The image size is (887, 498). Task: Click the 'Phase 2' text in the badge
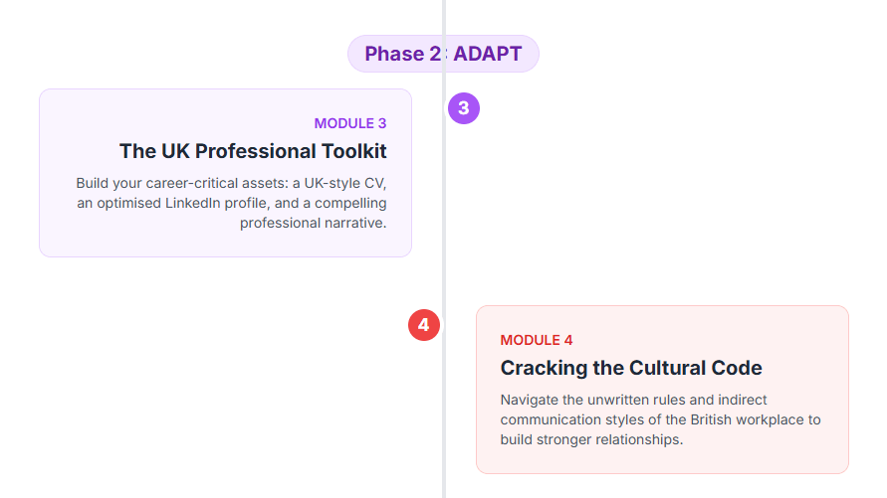pos(402,54)
